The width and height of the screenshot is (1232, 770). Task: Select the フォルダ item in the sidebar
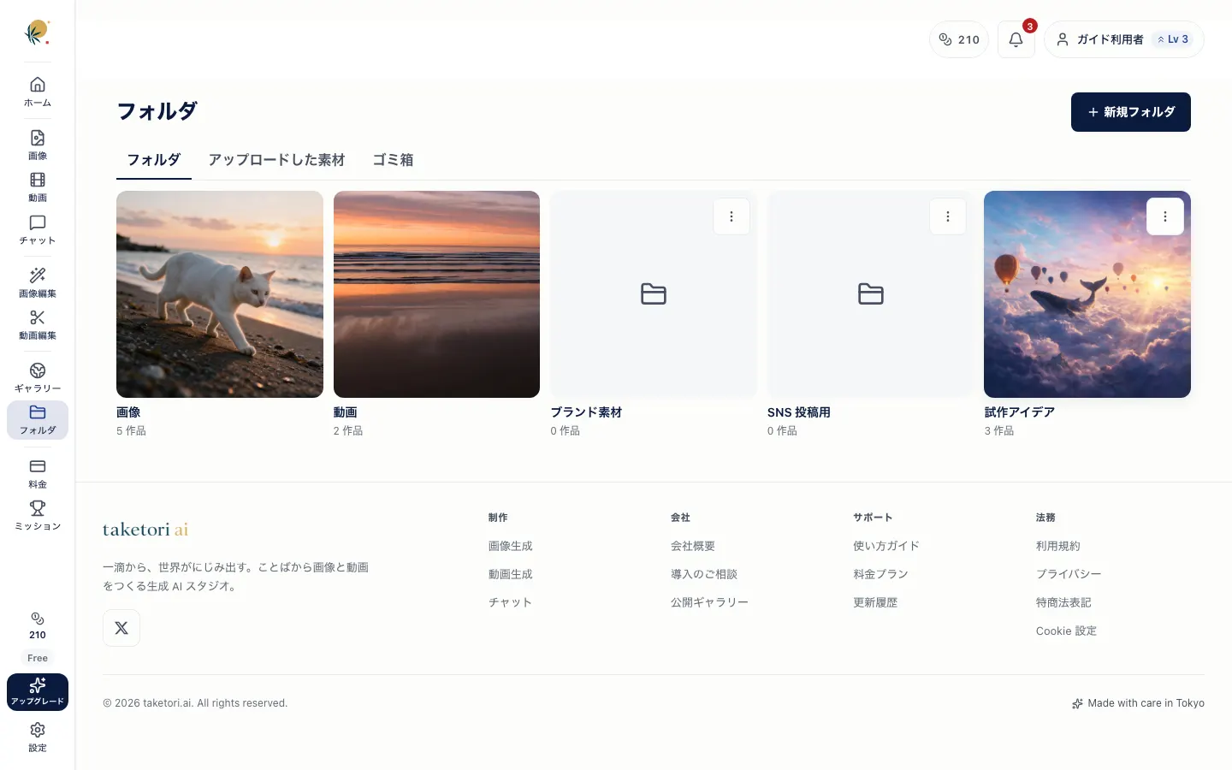pyautogui.click(x=38, y=420)
